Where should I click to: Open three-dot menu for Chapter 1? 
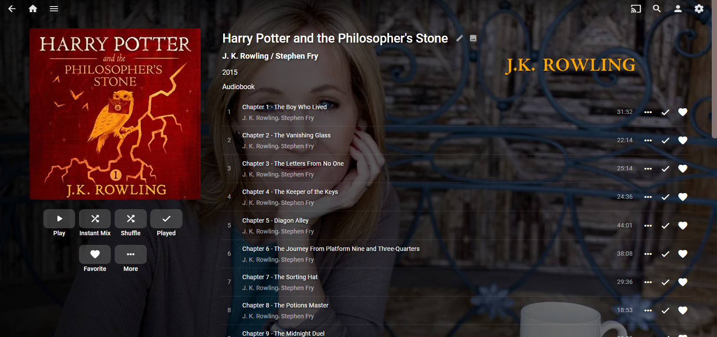pyautogui.click(x=648, y=112)
